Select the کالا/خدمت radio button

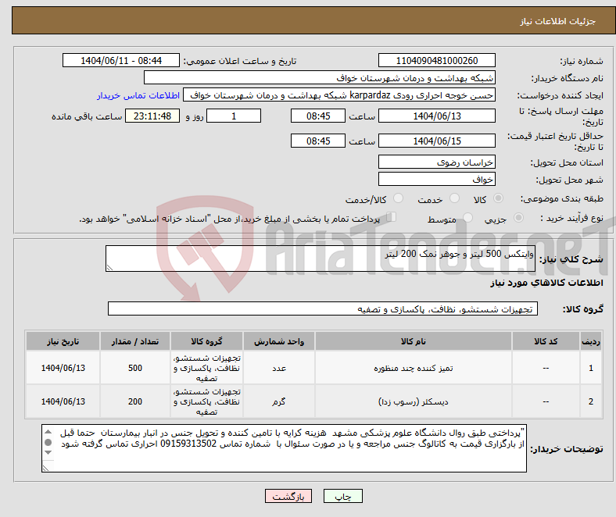point(399,198)
